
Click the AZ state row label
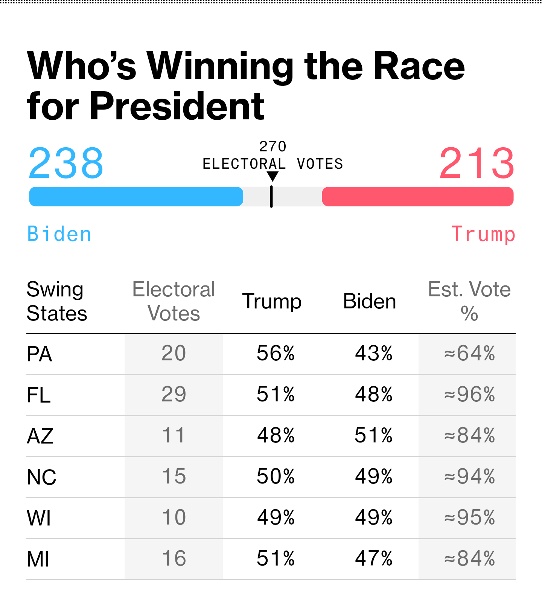40,436
